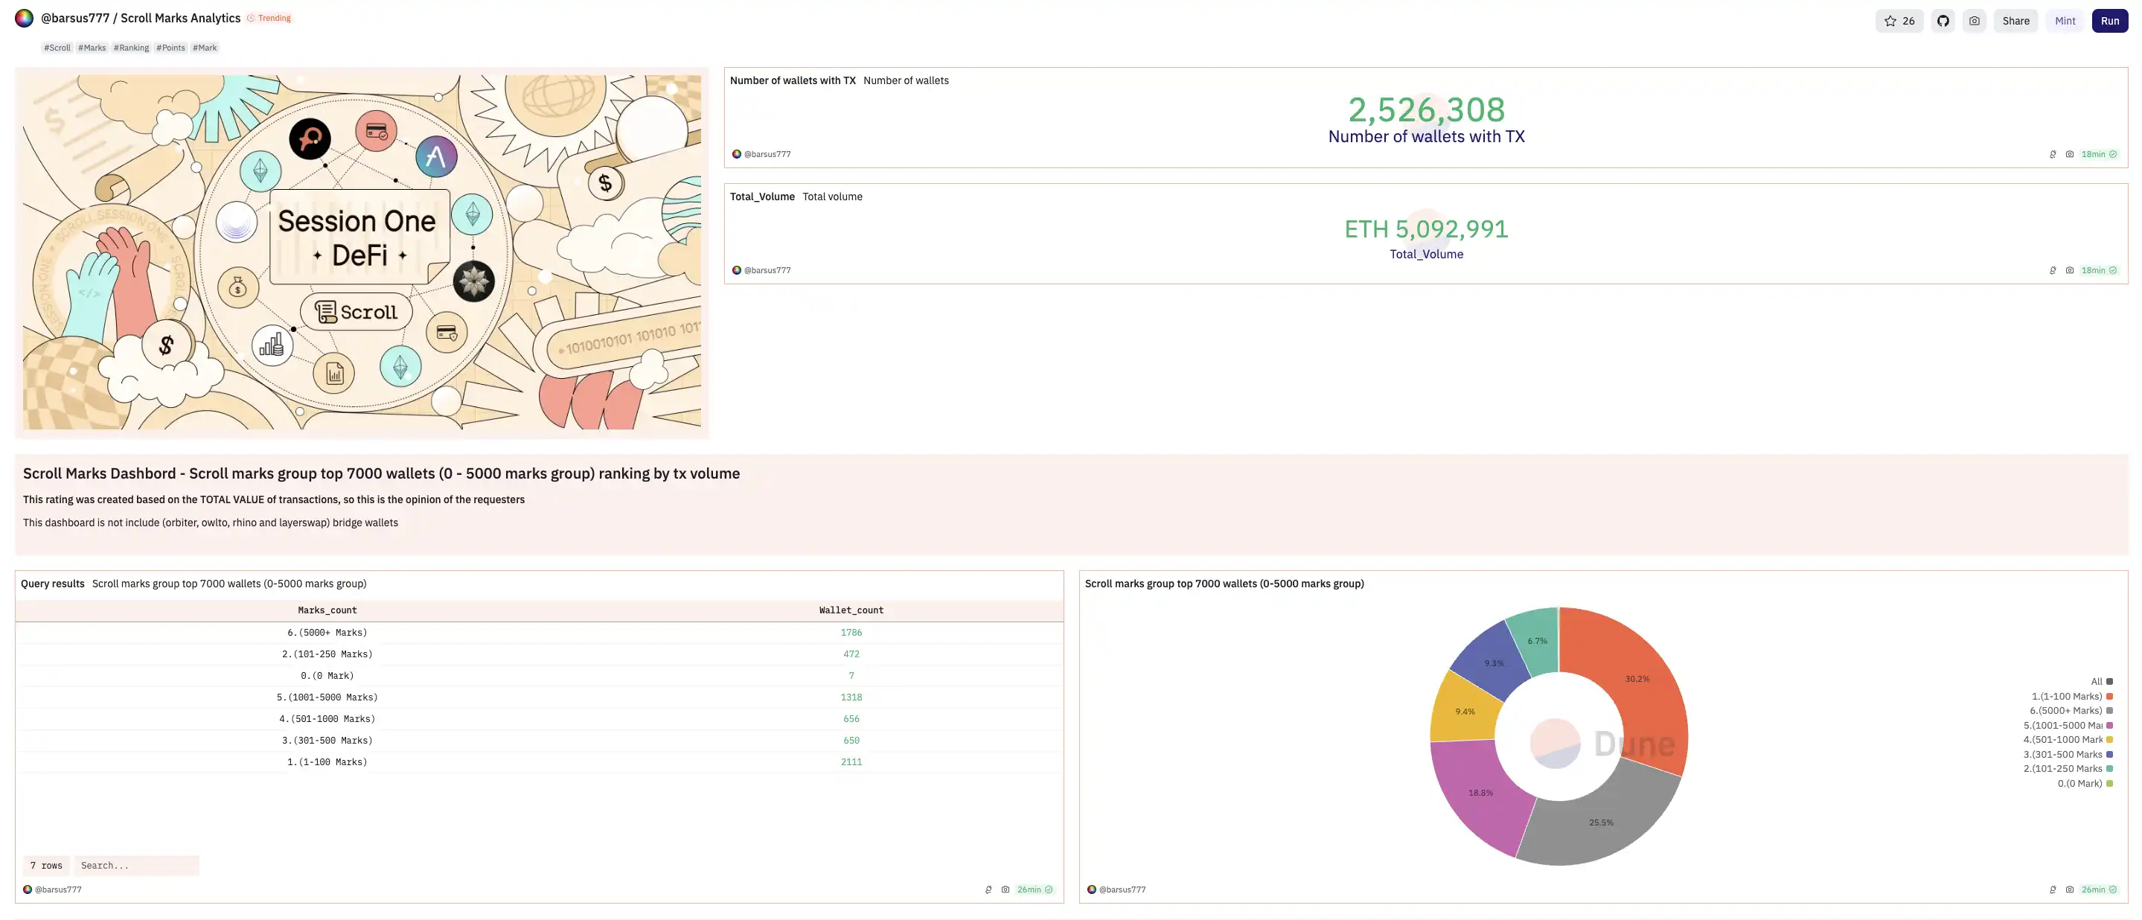2142x920 pixels.
Task: Sort table by Wallet_count column header
Action: click(x=851, y=610)
